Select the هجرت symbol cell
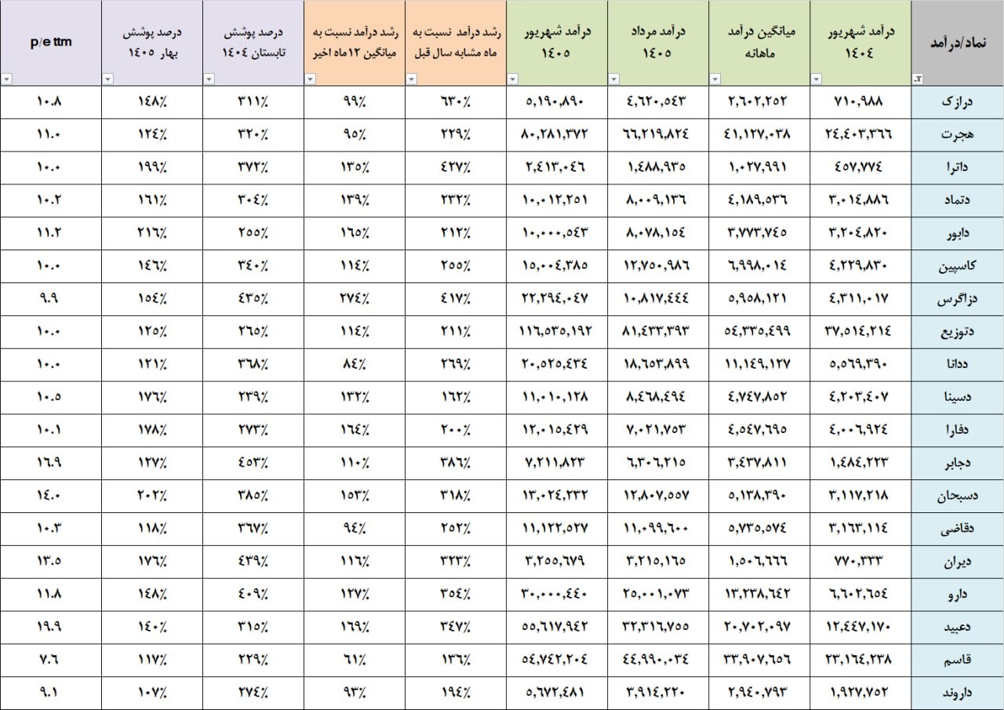Viewport: 1004px width, 710px height. point(957,135)
